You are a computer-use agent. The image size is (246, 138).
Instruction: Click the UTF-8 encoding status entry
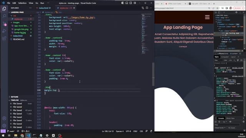coord(128,131)
